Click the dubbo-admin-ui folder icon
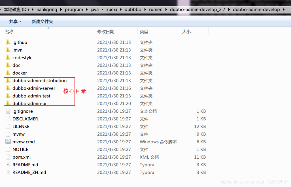 click(x=8, y=103)
